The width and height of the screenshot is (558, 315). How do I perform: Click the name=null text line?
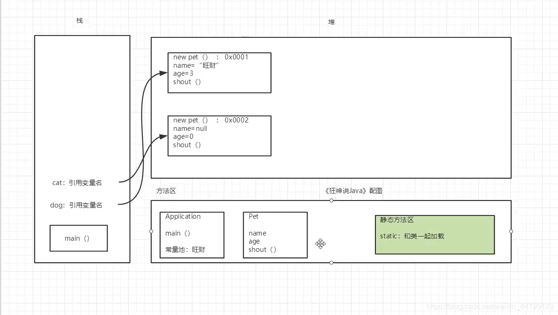tap(191, 129)
